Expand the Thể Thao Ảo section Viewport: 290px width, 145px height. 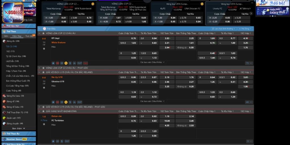[18, 133]
